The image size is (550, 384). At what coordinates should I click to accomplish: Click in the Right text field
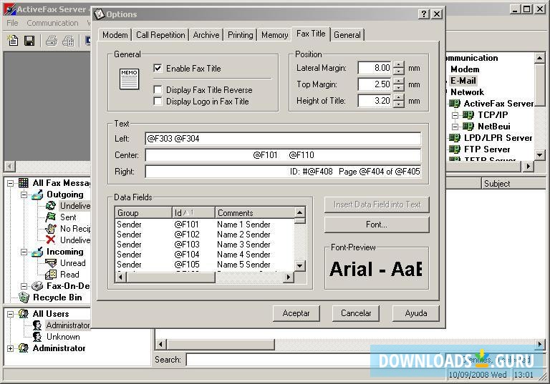[x=283, y=172]
